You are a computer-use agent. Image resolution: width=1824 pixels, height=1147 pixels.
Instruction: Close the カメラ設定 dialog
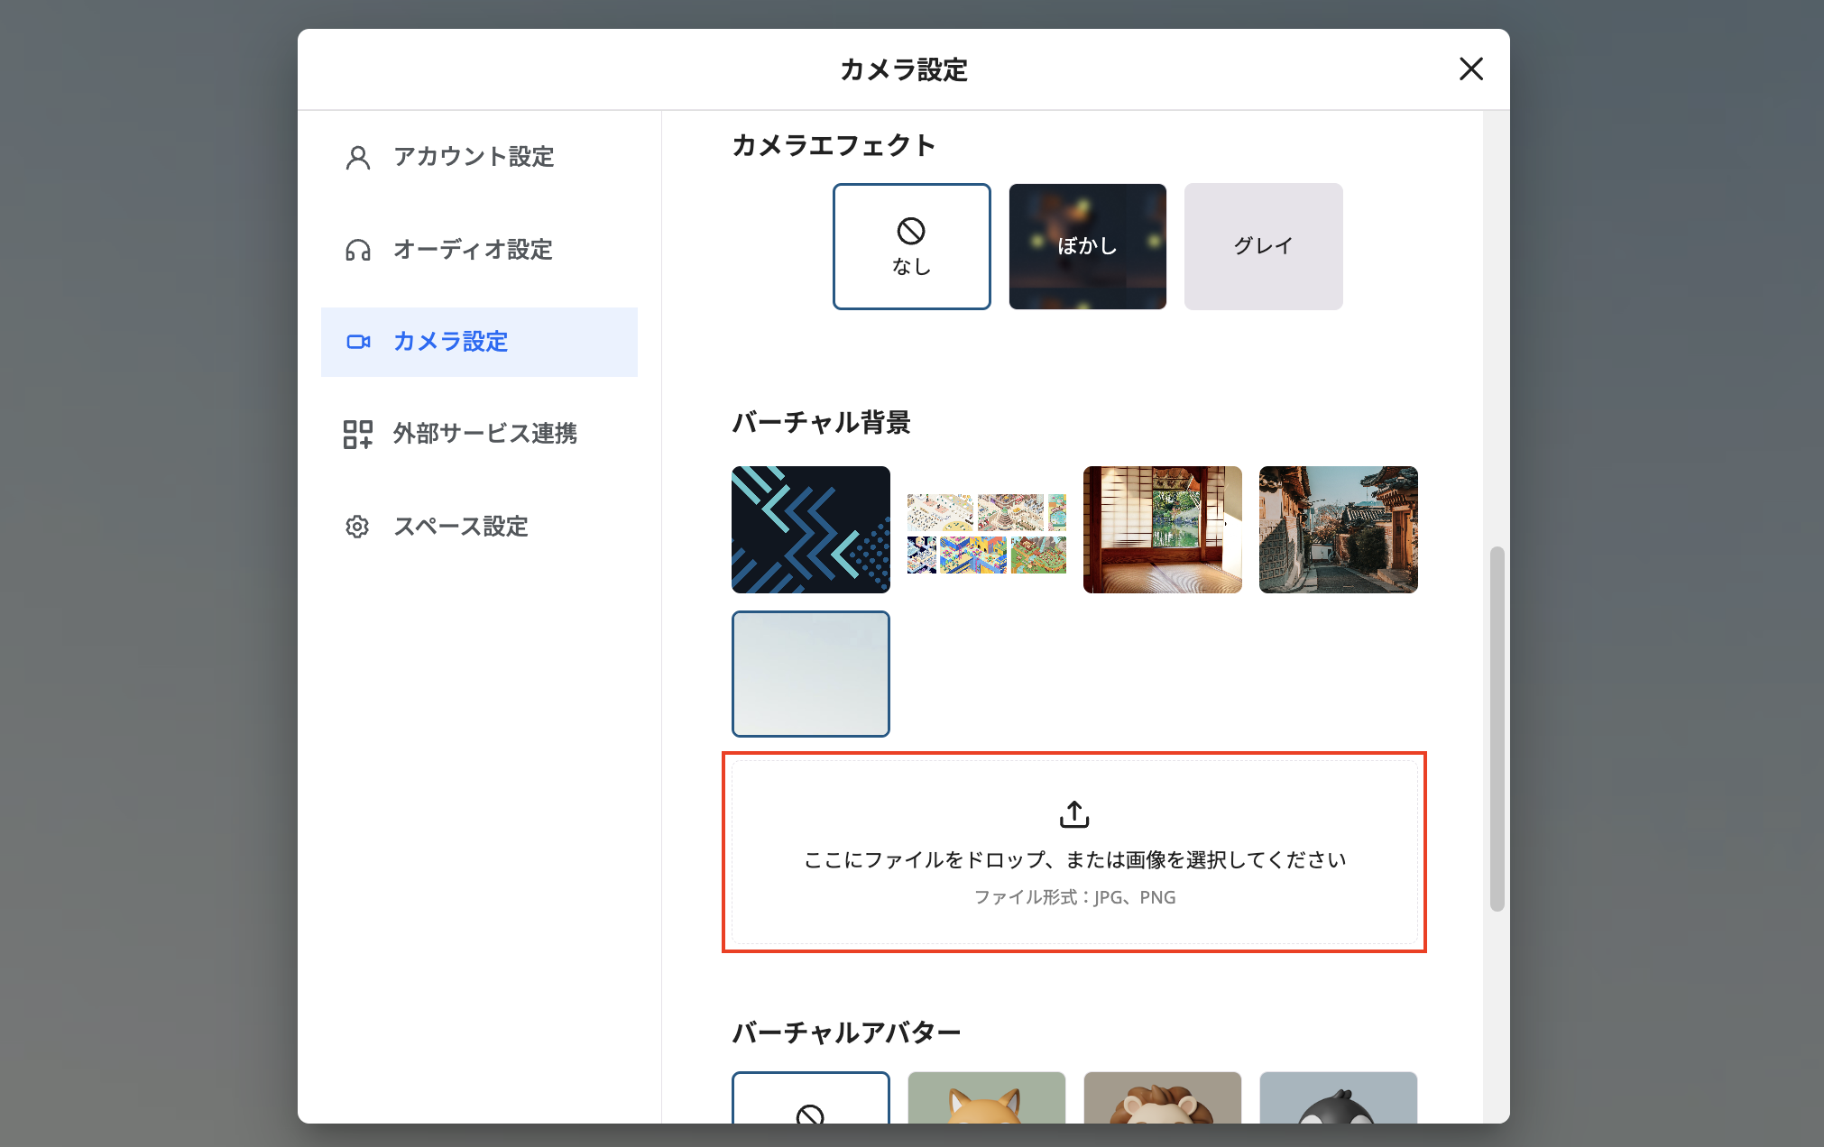tap(1470, 69)
